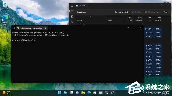Open the Microsoft Edge desktop shortcut
The height and width of the screenshot is (96, 172).
click(x=5, y=20)
